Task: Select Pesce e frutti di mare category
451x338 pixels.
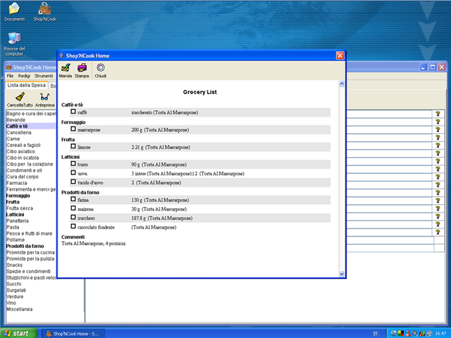Action: click(29, 234)
